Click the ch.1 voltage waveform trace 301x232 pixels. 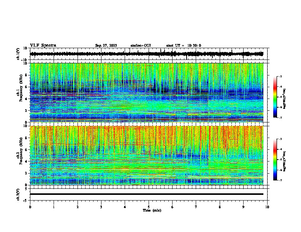(147, 54)
